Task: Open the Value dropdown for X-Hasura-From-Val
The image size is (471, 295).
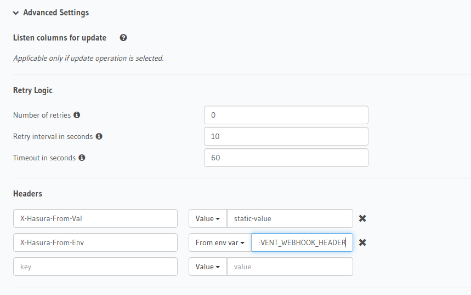Action: click(207, 218)
